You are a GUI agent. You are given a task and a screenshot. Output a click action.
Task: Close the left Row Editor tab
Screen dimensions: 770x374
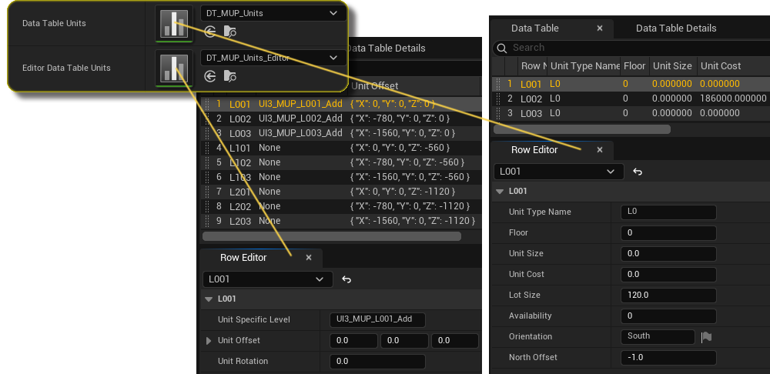click(x=309, y=258)
